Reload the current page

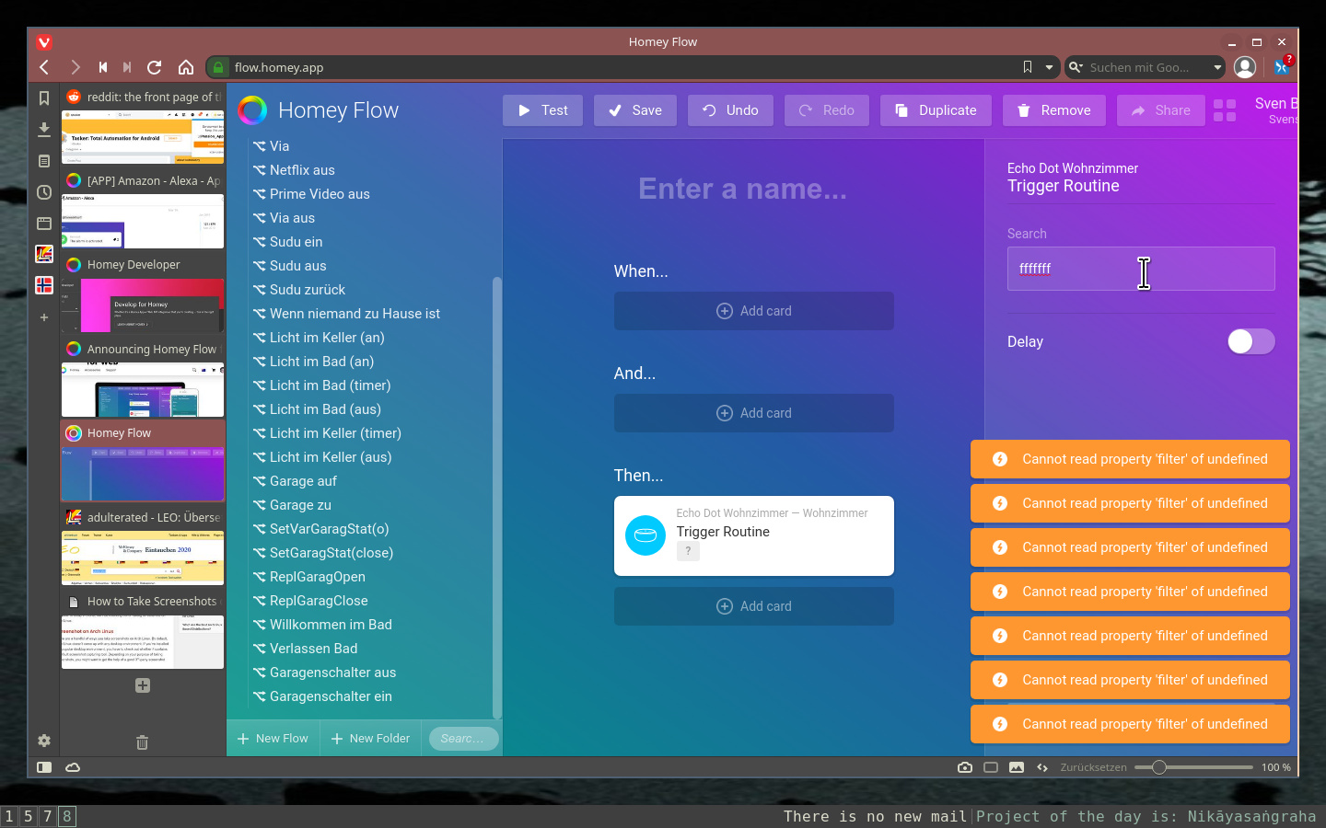point(155,67)
